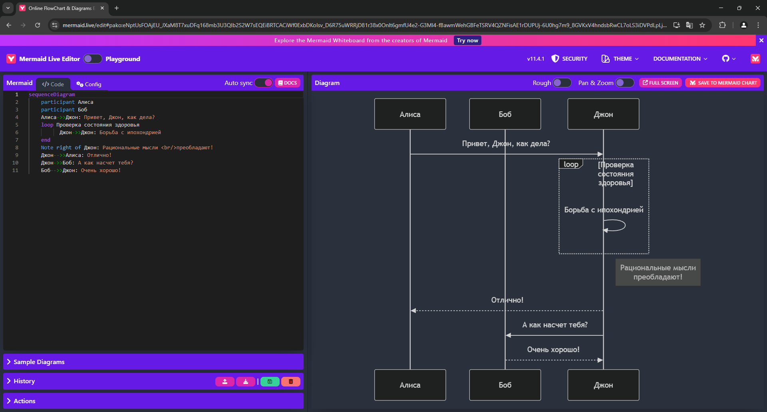
Task: Expand the Sample Diagrams section
Action: (39, 362)
